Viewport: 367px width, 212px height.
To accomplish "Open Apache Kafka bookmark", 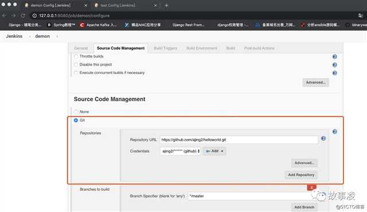I will coord(98,25).
